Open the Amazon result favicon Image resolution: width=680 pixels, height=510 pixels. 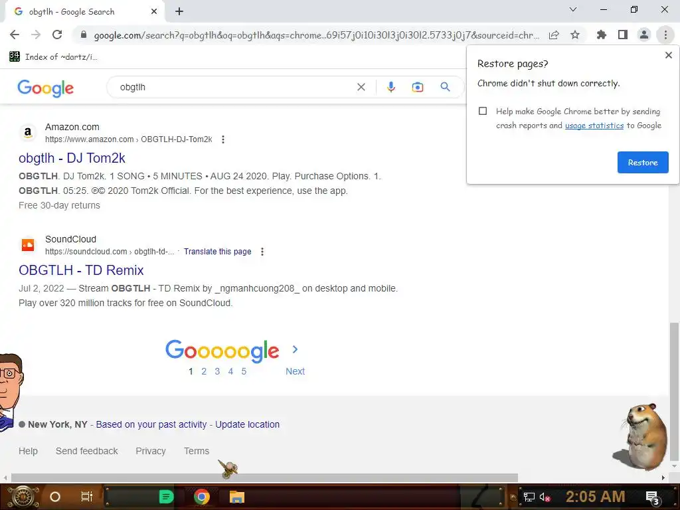click(28, 133)
